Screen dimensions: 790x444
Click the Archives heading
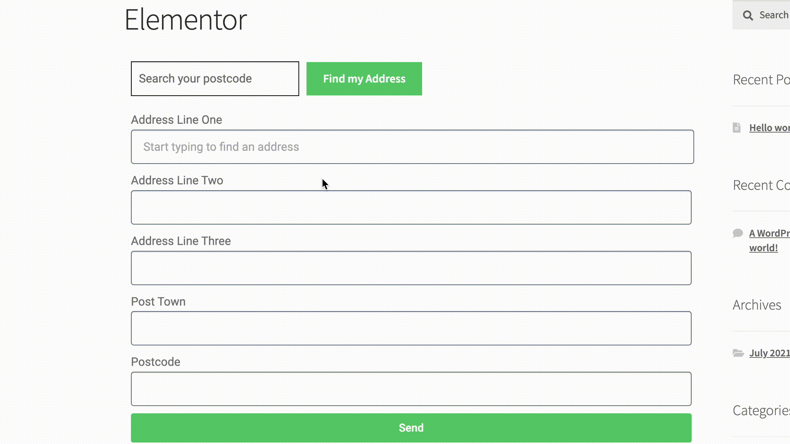click(x=757, y=305)
